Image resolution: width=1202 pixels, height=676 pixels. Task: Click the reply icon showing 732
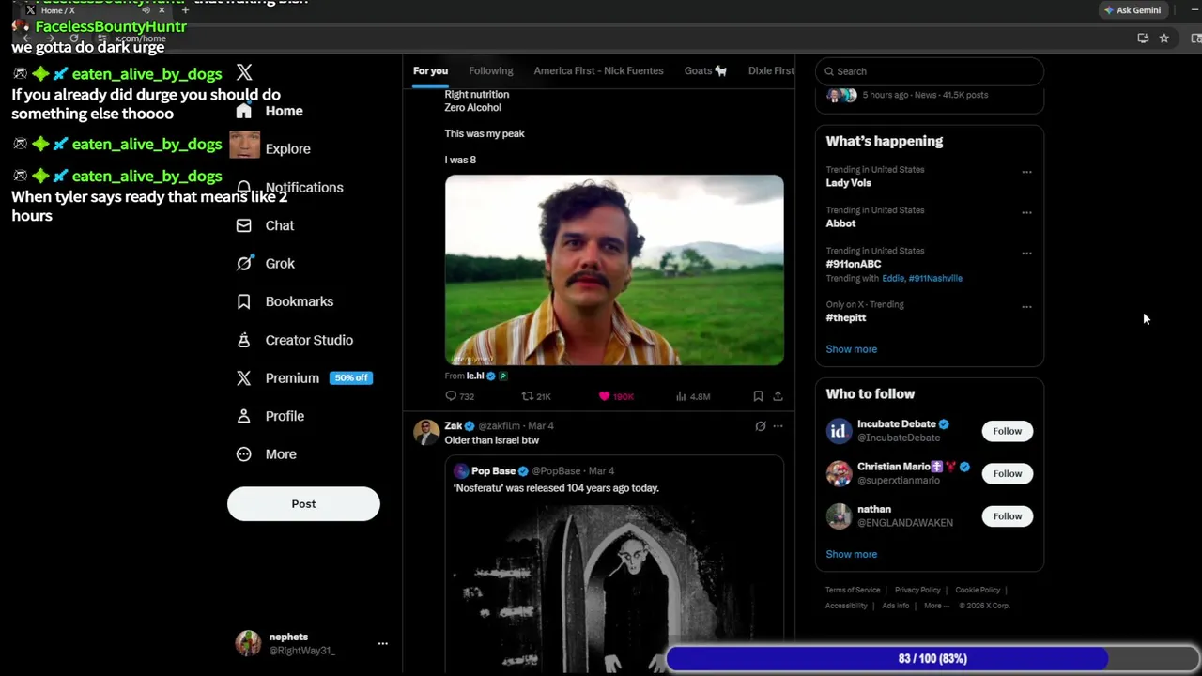click(x=451, y=396)
